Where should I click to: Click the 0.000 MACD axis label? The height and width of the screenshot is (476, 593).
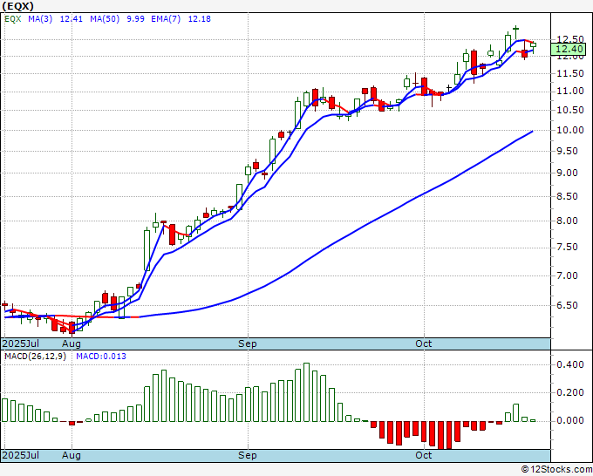570,420
